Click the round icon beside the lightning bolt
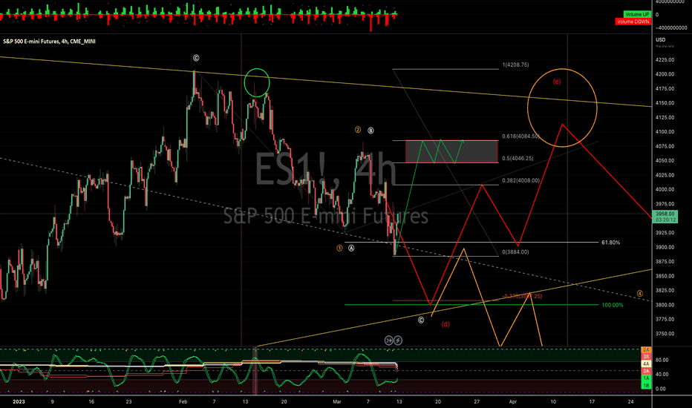 [x=389, y=340]
